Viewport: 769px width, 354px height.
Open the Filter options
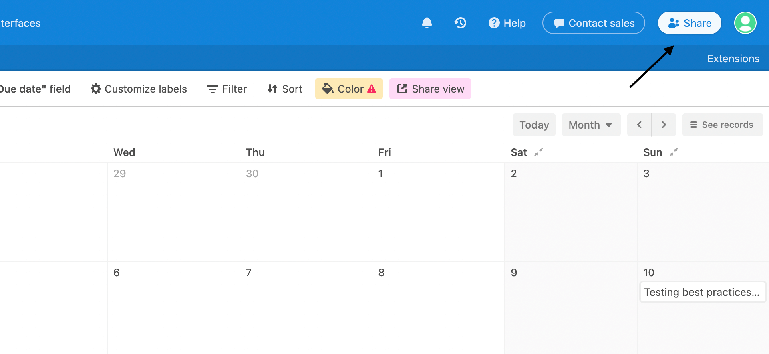pyautogui.click(x=227, y=89)
